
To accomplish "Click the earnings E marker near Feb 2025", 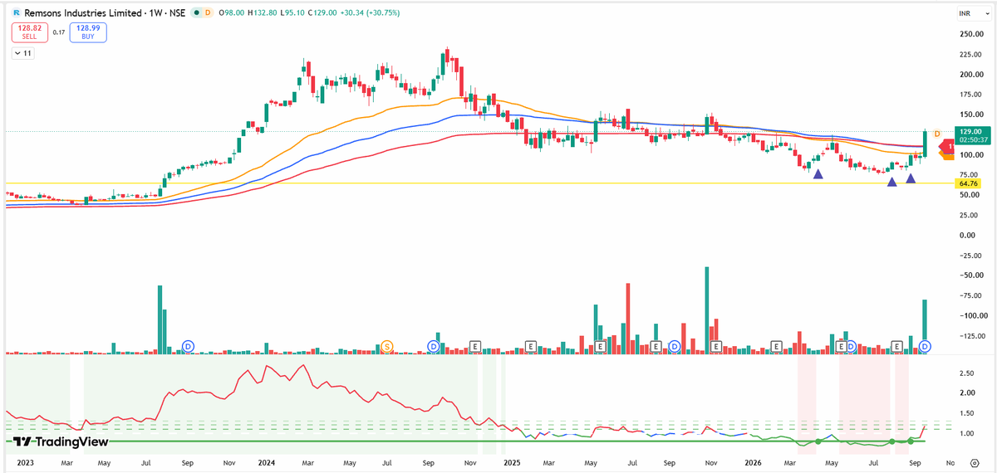I will click(x=532, y=345).
